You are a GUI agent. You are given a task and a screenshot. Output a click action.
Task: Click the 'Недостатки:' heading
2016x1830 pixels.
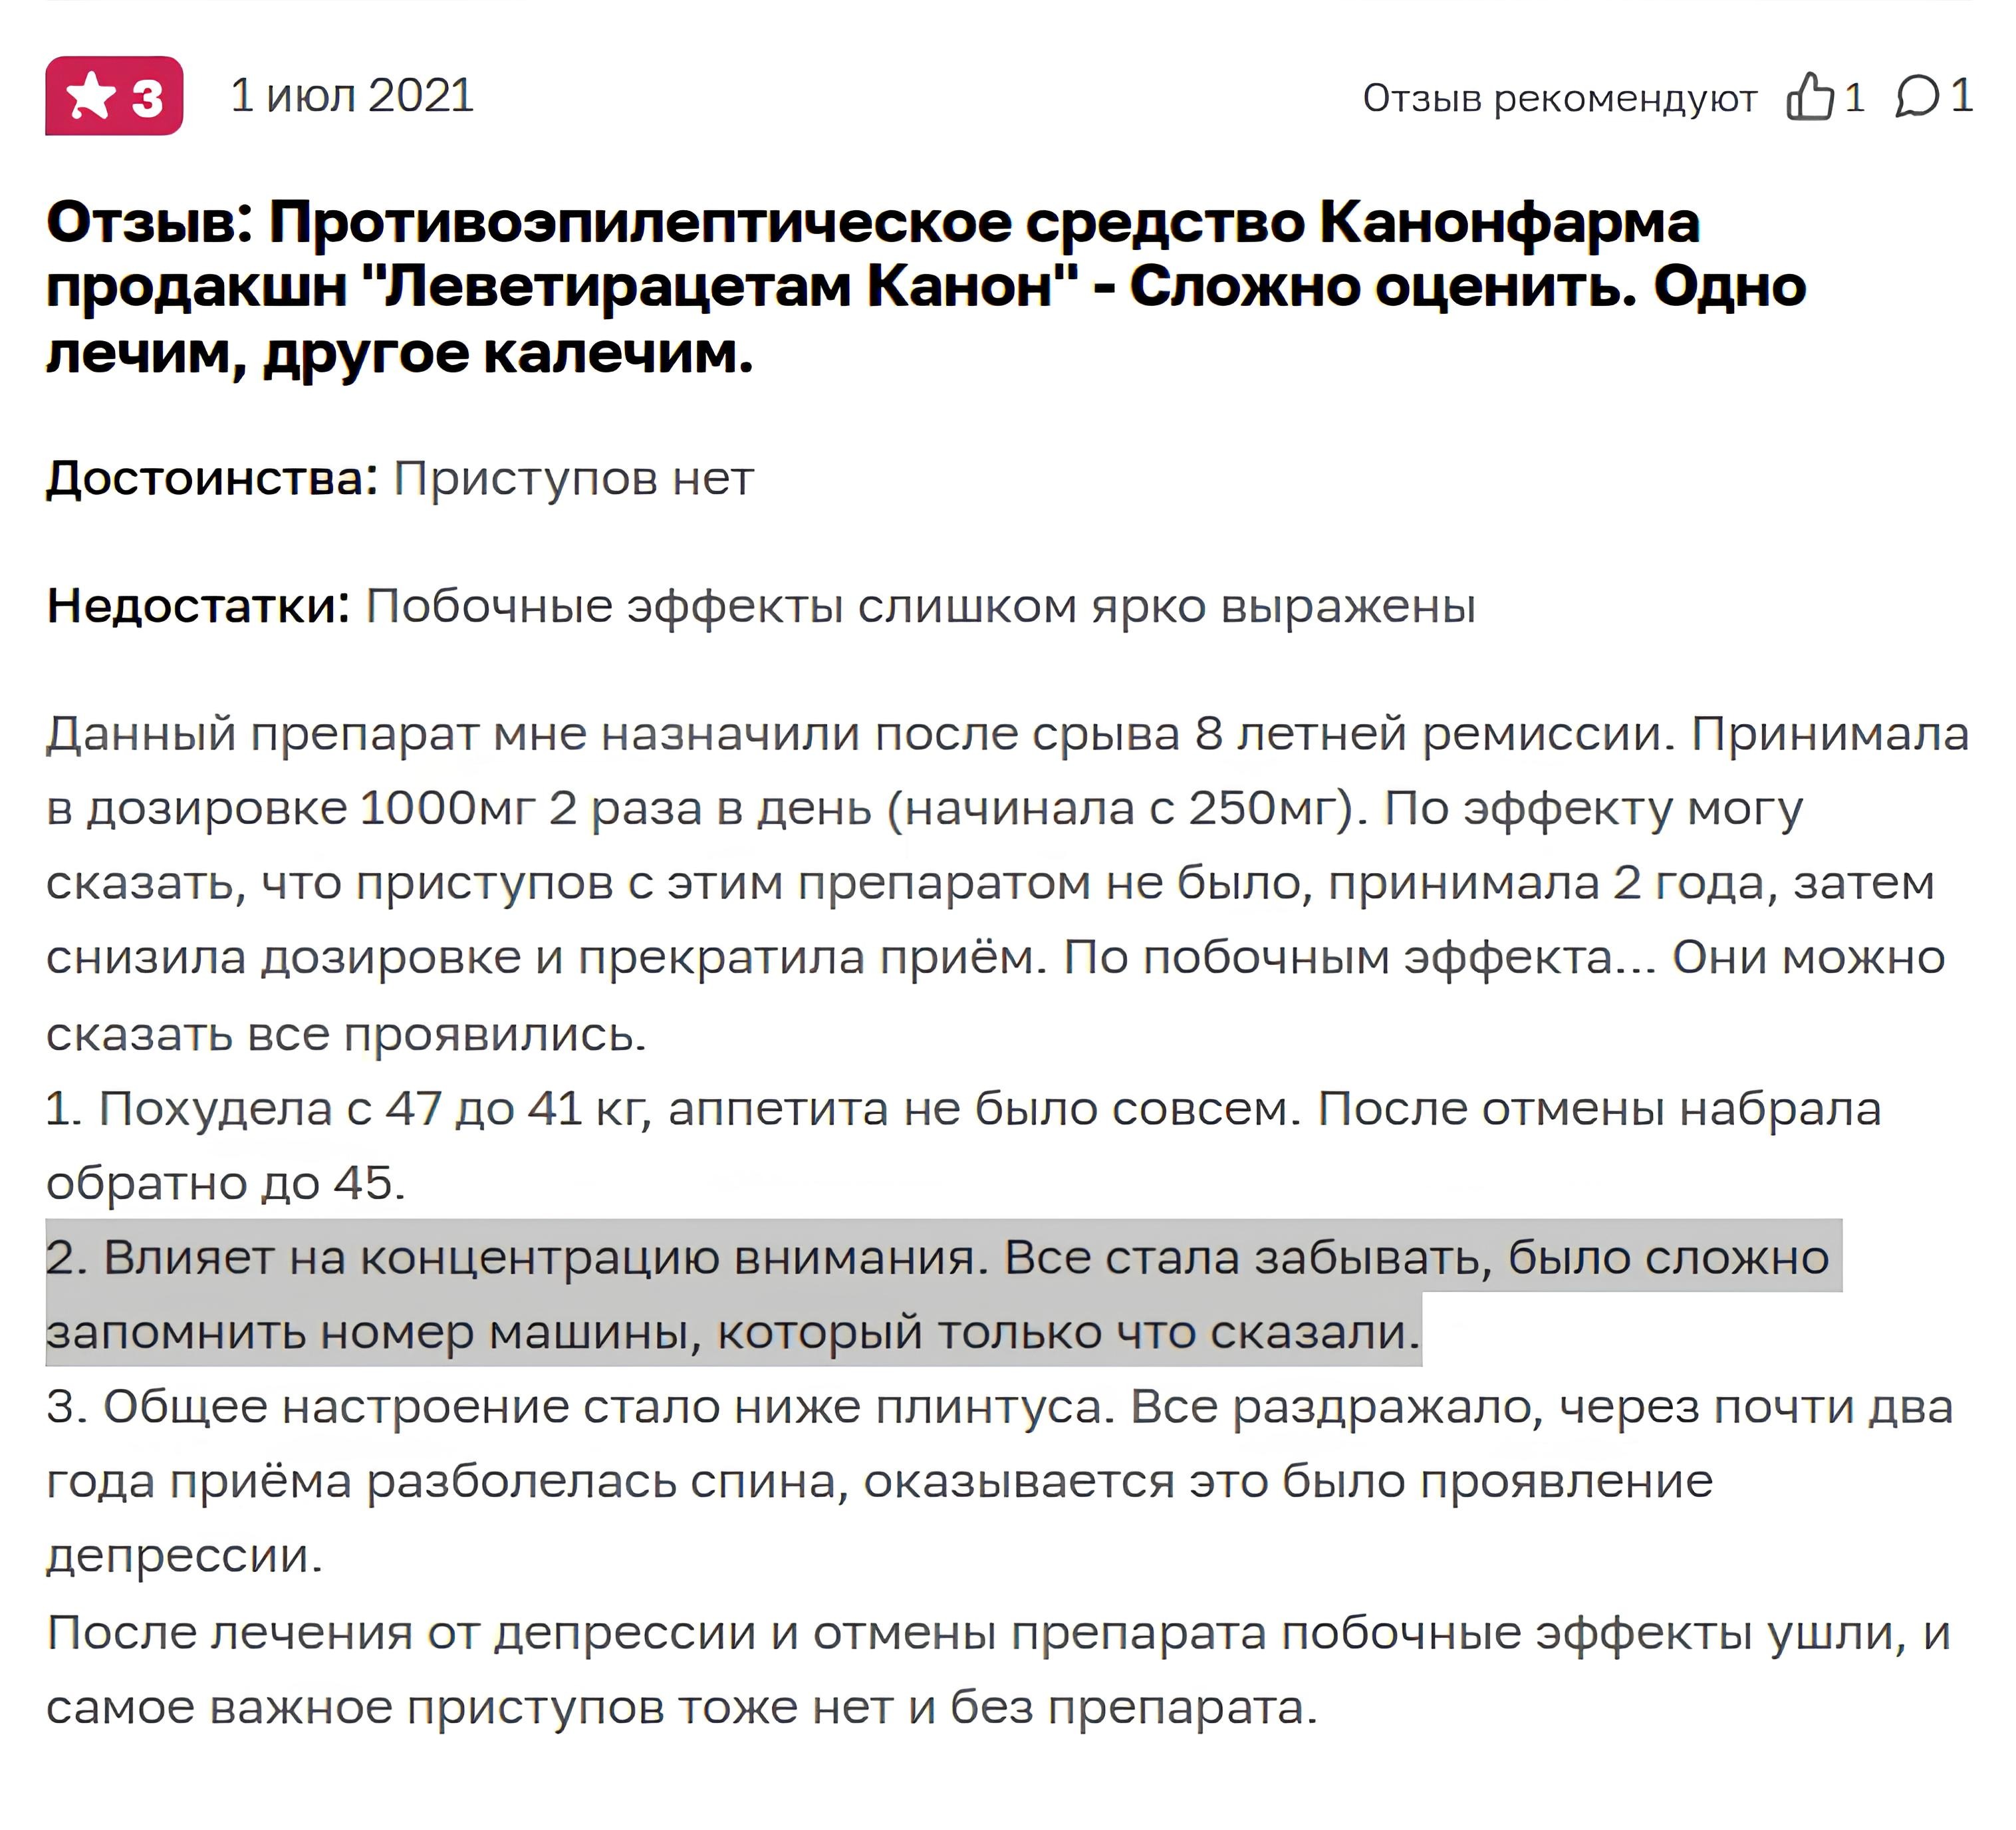198,606
